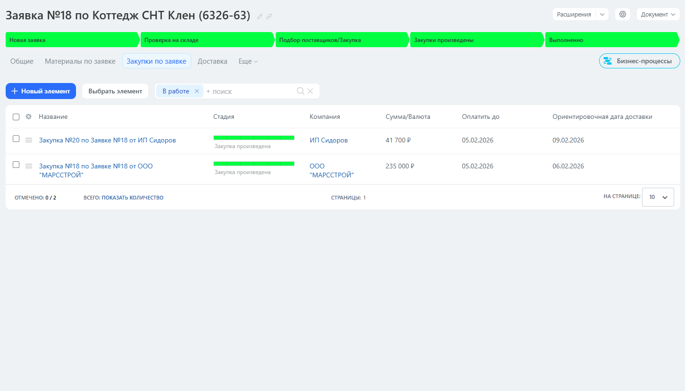The image size is (685, 391).
Task: Switch to Материалы по заявке tab
Action: coord(80,61)
